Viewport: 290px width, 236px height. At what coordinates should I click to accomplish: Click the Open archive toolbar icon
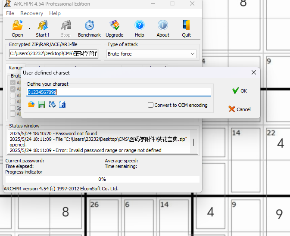[17, 26]
